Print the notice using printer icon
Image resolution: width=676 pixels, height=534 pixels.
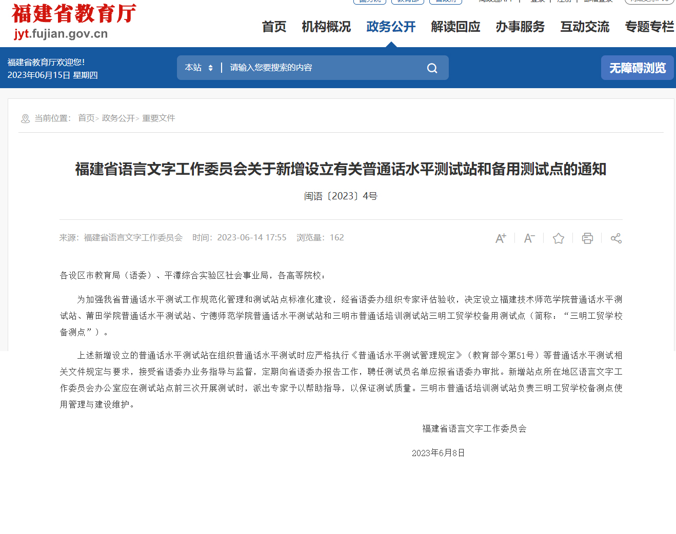tap(587, 238)
